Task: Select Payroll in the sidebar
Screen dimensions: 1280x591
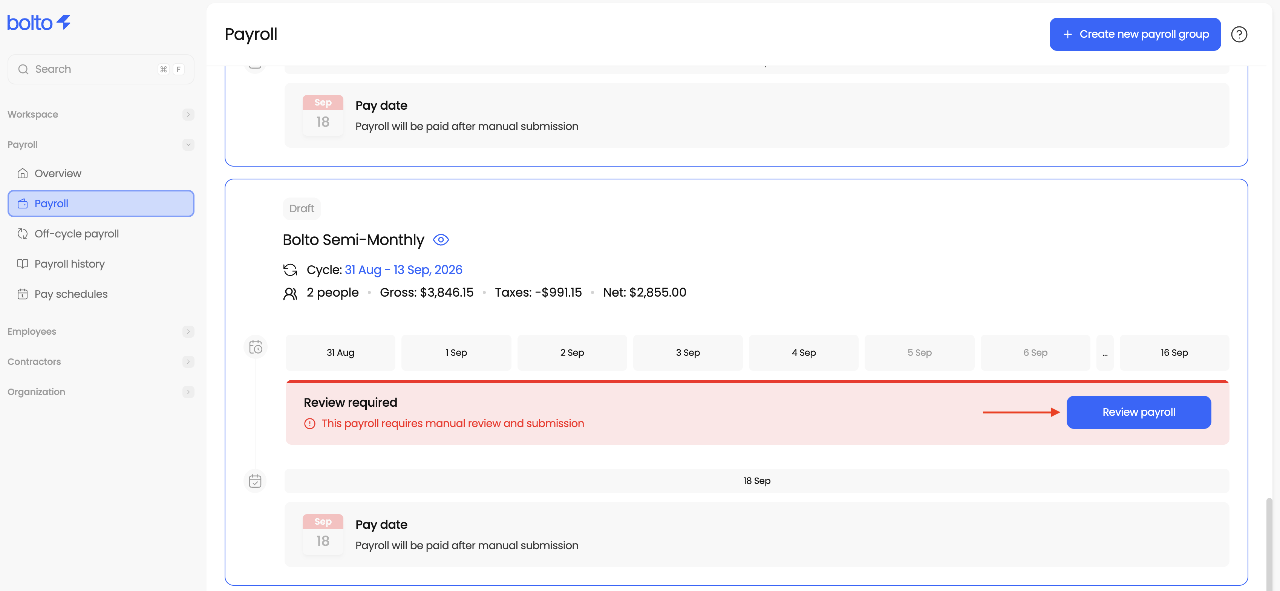Action: point(101,204)
